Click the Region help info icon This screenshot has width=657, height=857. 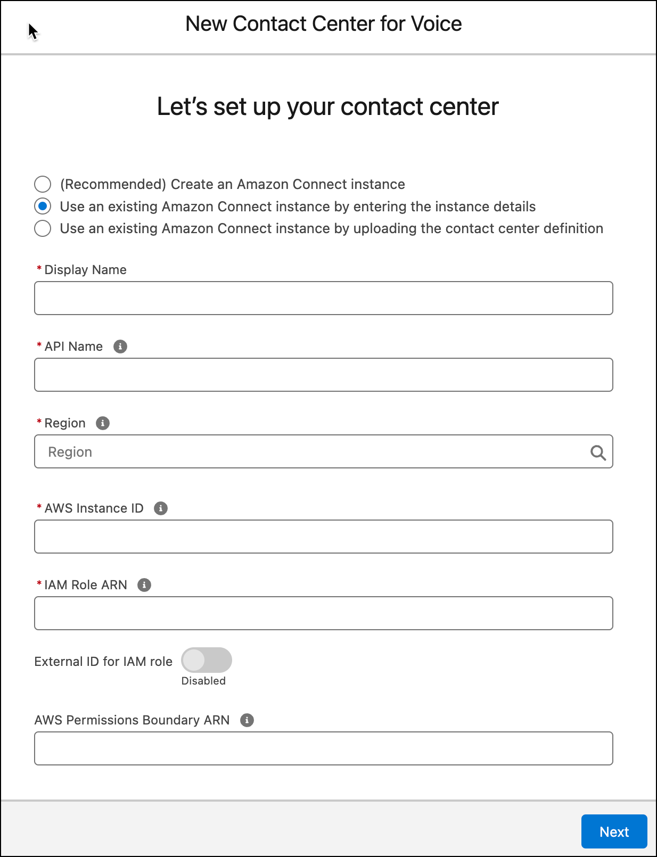[103, 423]
